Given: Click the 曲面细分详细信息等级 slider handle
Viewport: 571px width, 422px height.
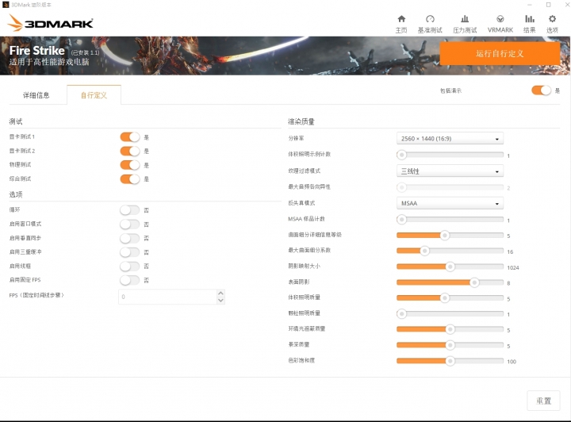Looking at the screenshot, I should pyautogui.click(x=445, y=236).
